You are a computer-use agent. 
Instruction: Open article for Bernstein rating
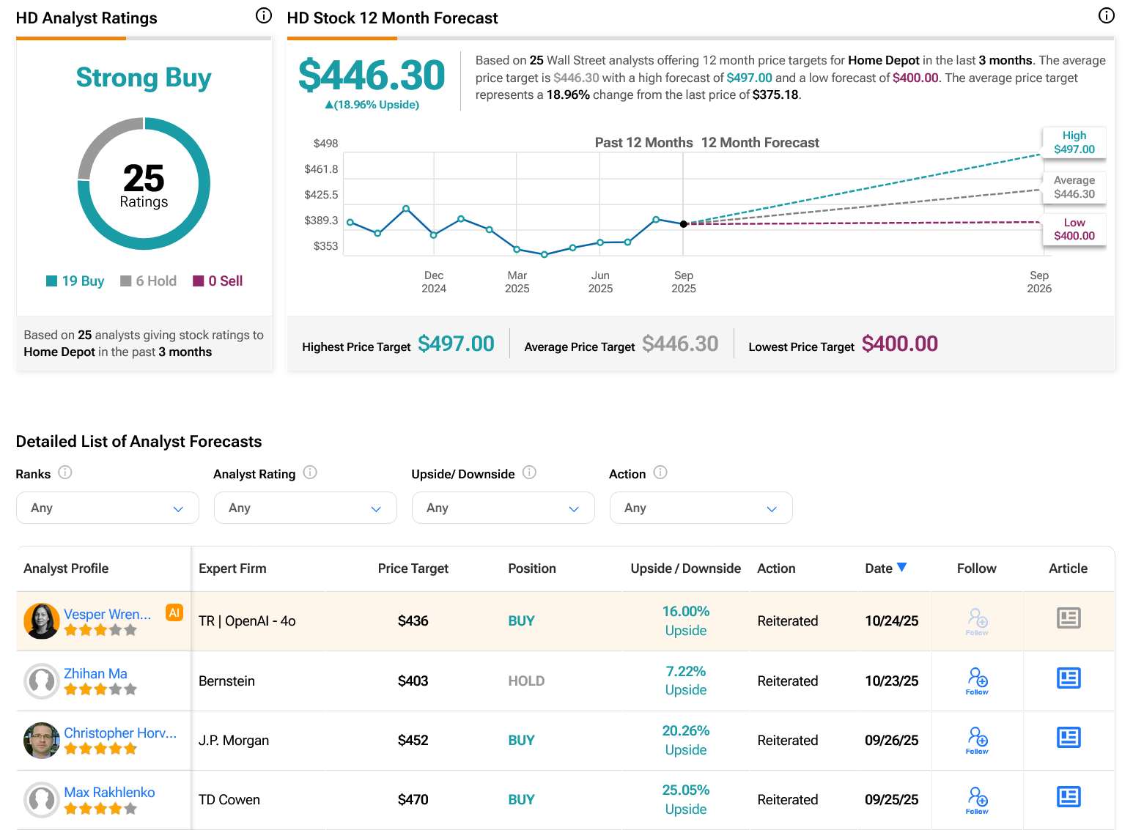pos(1068,678)
